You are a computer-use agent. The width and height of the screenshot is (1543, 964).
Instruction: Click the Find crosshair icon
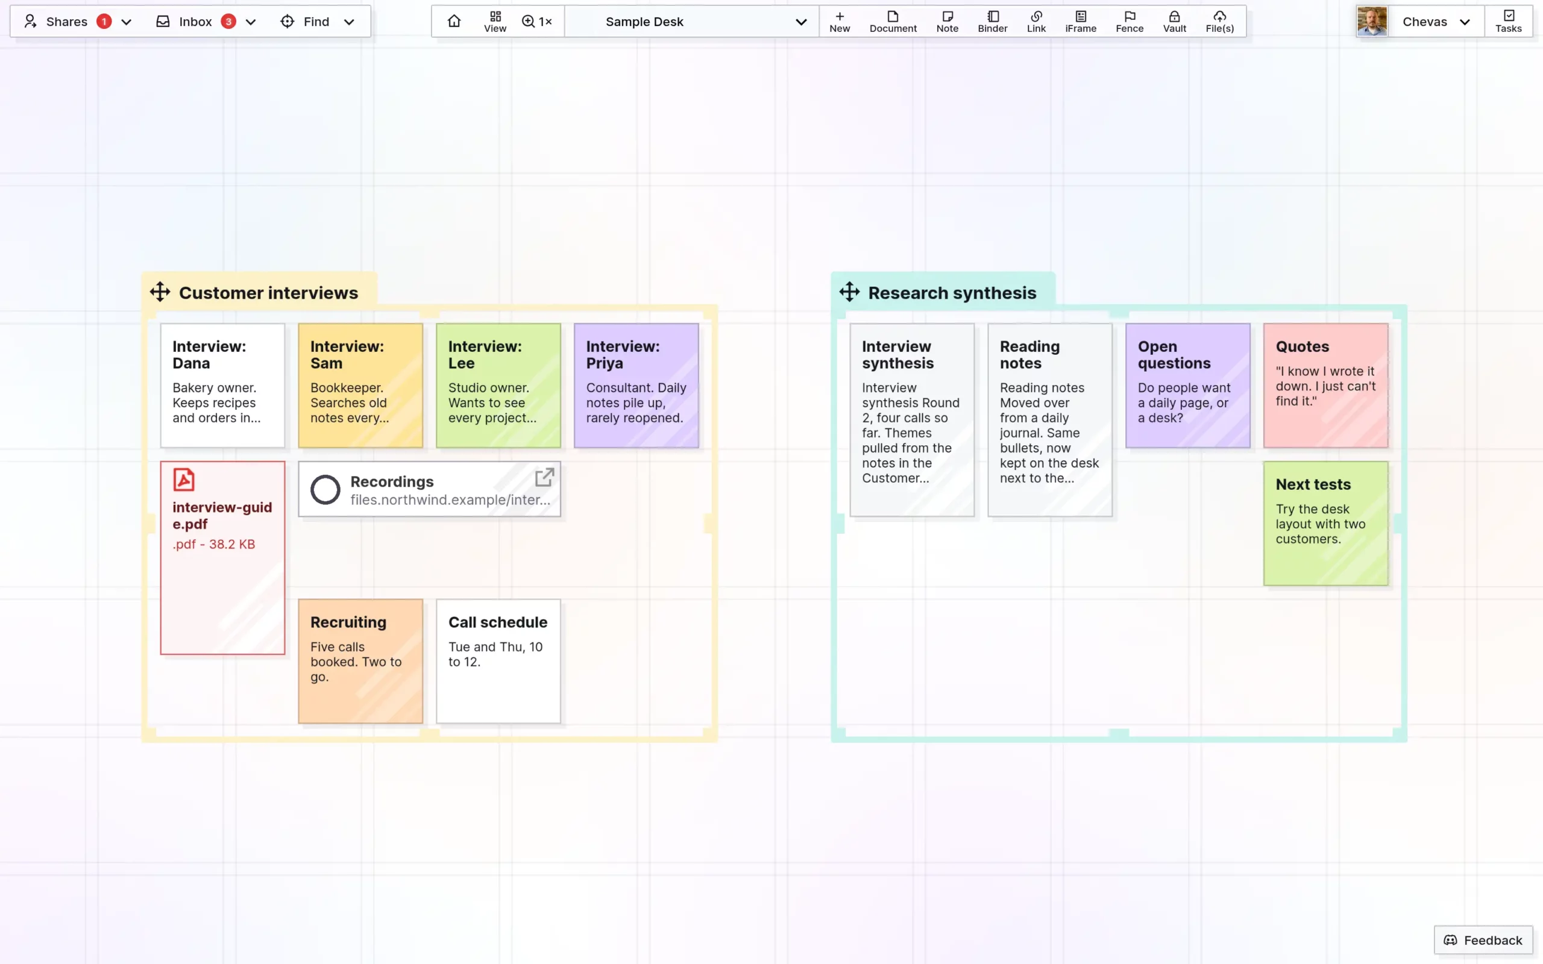pos(287,21)
